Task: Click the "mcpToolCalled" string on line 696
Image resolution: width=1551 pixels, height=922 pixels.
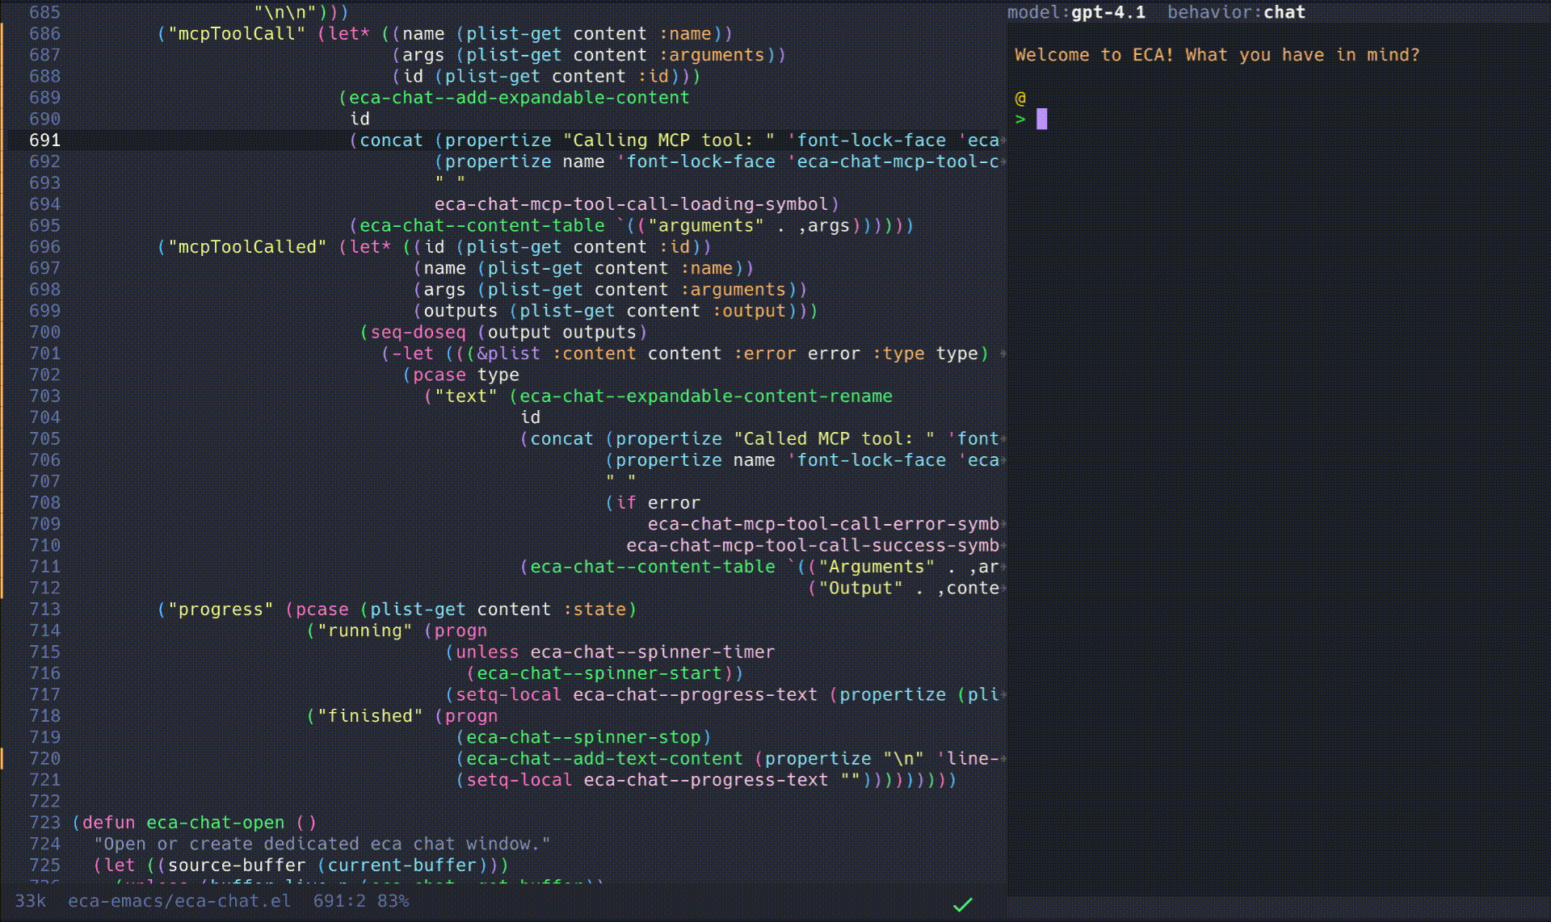Action: click(x=247, y=247)
